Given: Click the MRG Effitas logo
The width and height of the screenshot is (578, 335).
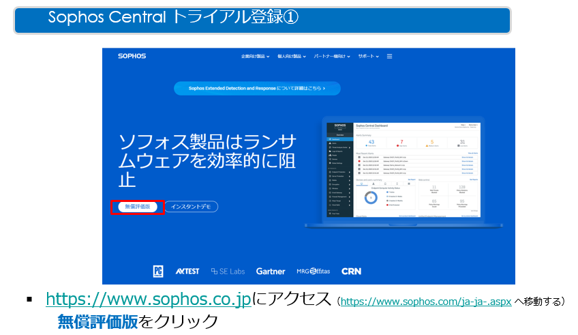Looking at the screenshot, I should click(x=314, y=271).
